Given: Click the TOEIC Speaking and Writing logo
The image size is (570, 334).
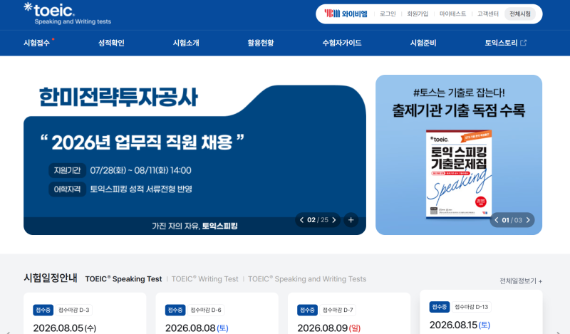Looking at the screenshot, I should tap(67, 14).
